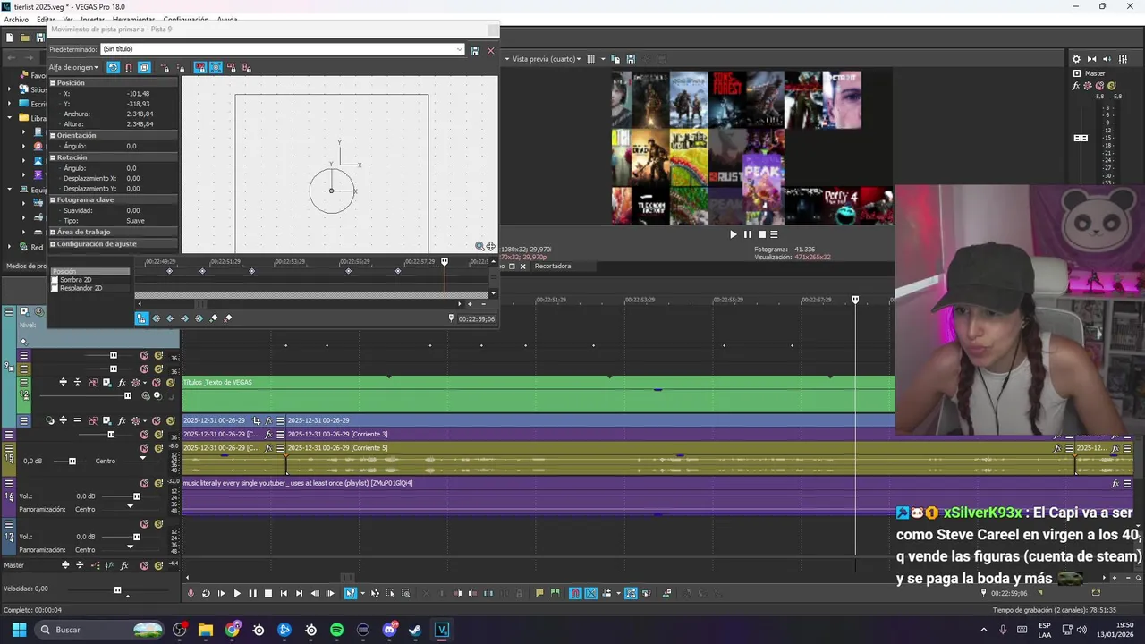Screen dimensions: 1145x644
Task: Click first keyframe button in track motion footer
Action: pyautogui.click(x=157, y=318)
